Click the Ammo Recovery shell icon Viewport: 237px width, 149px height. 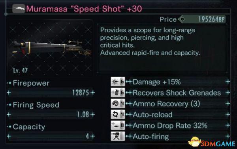118,103
